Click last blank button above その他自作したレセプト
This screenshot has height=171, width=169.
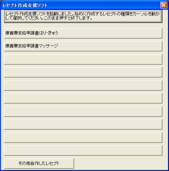[x=83, y=150]
